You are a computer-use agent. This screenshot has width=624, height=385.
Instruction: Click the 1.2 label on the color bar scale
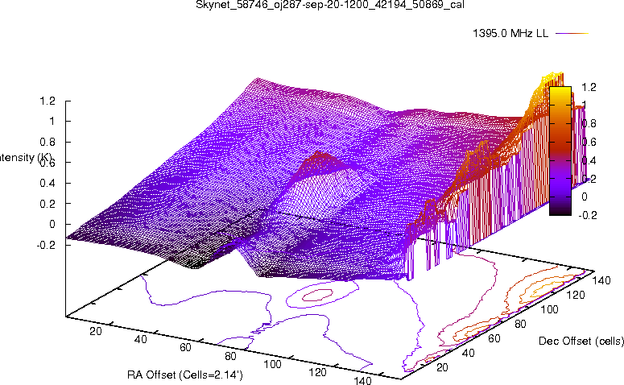coord(589,87)
